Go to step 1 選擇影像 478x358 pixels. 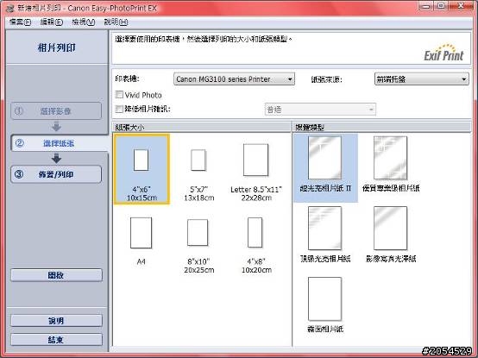(56, 111)
